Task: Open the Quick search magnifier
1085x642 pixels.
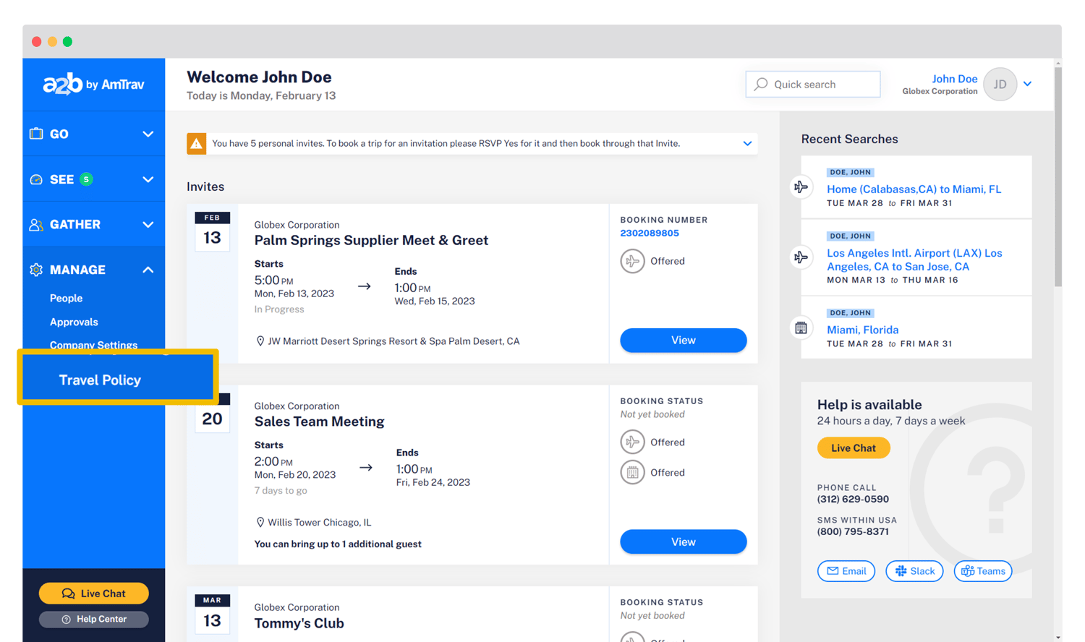Action: pos(760,84)
